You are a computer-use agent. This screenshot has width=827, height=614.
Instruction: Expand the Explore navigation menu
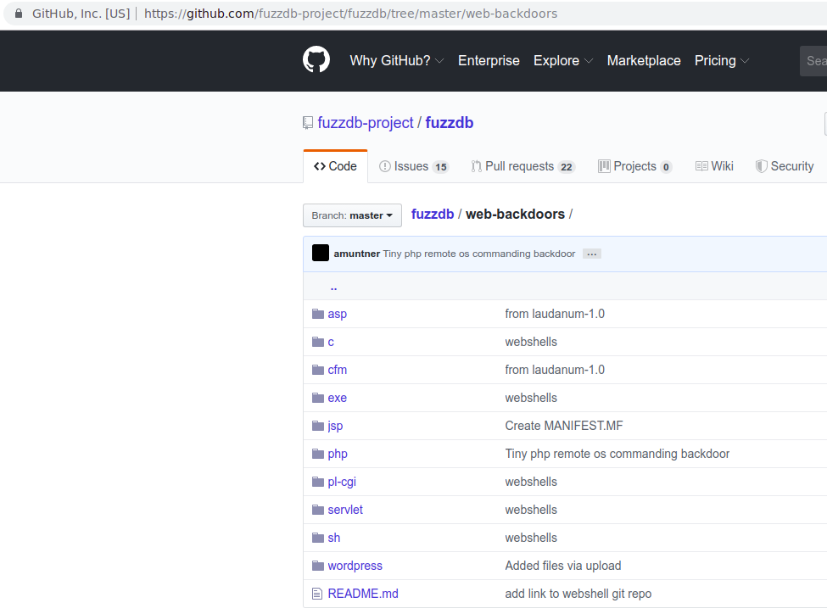[x=562, y=61]
